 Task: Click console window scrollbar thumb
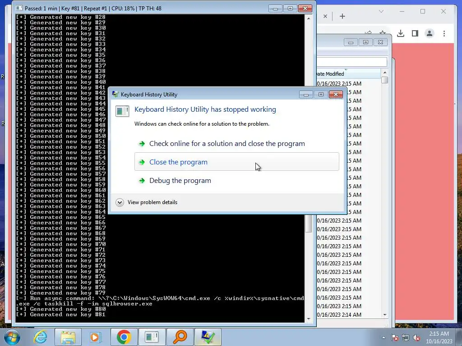pyautogui.click(x=309, y=223)
